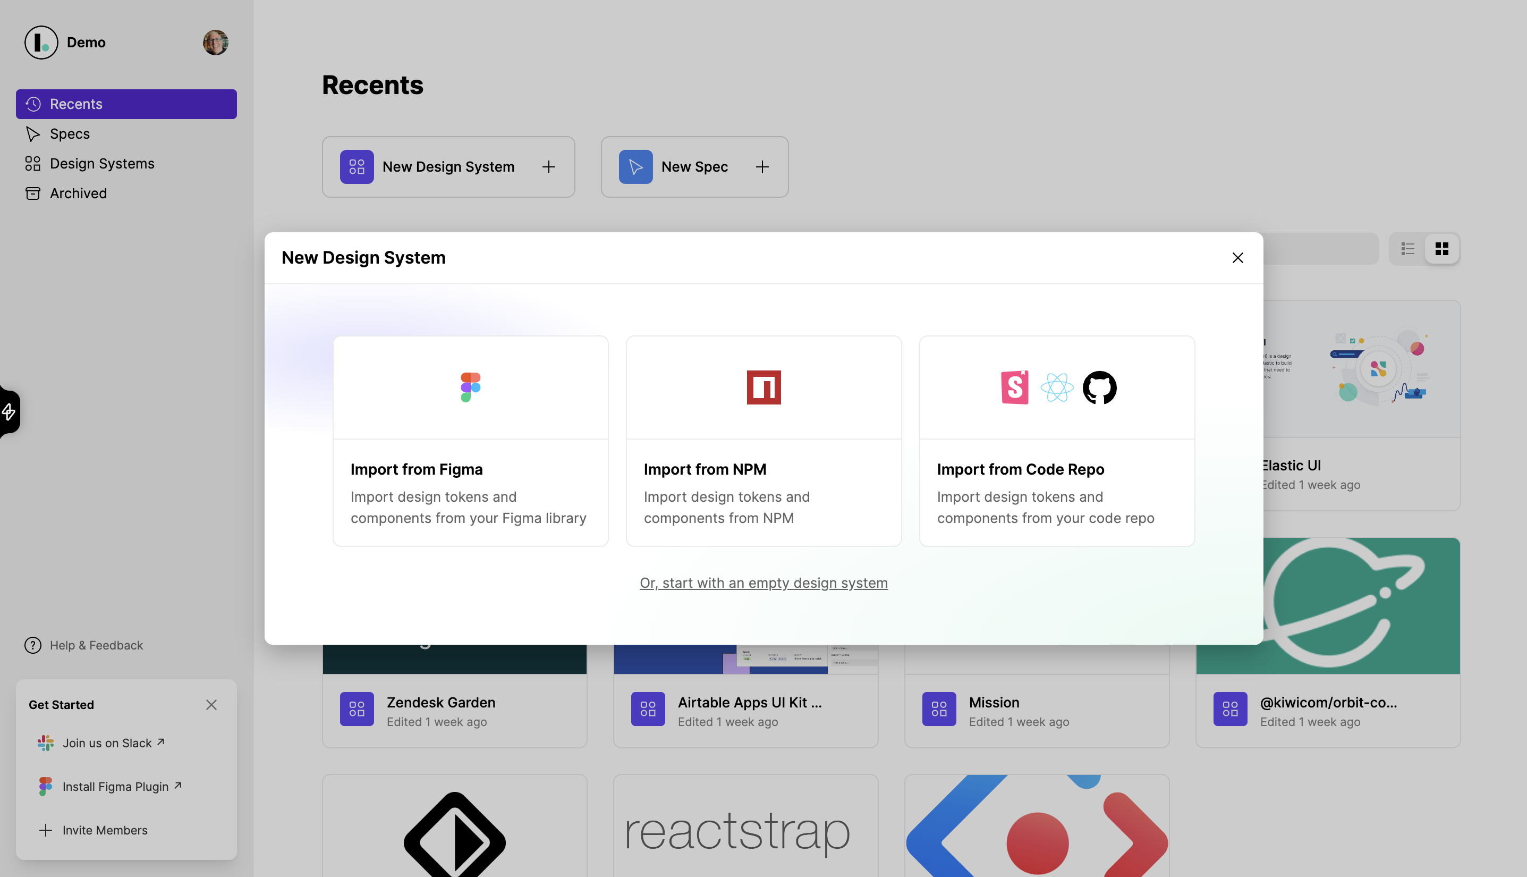Open Archived in sidebar
The height and width of the screenshot is (877, 1527).
point(126,193)
